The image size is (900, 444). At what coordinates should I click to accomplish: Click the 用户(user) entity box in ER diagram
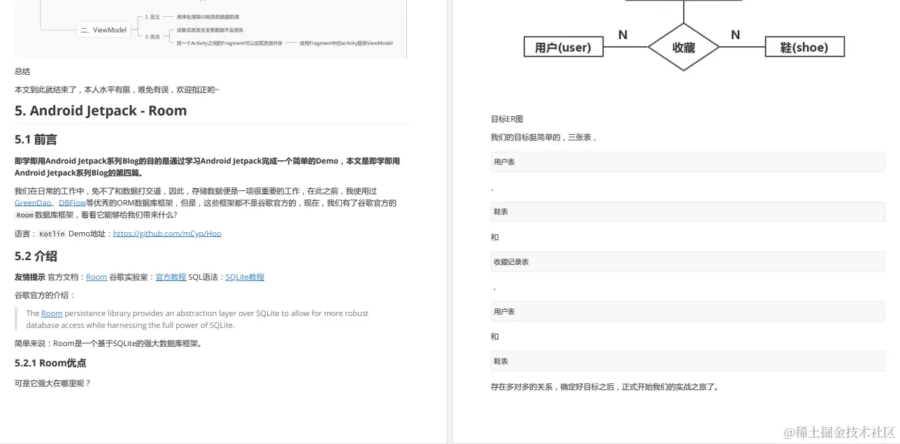(564, 46)
